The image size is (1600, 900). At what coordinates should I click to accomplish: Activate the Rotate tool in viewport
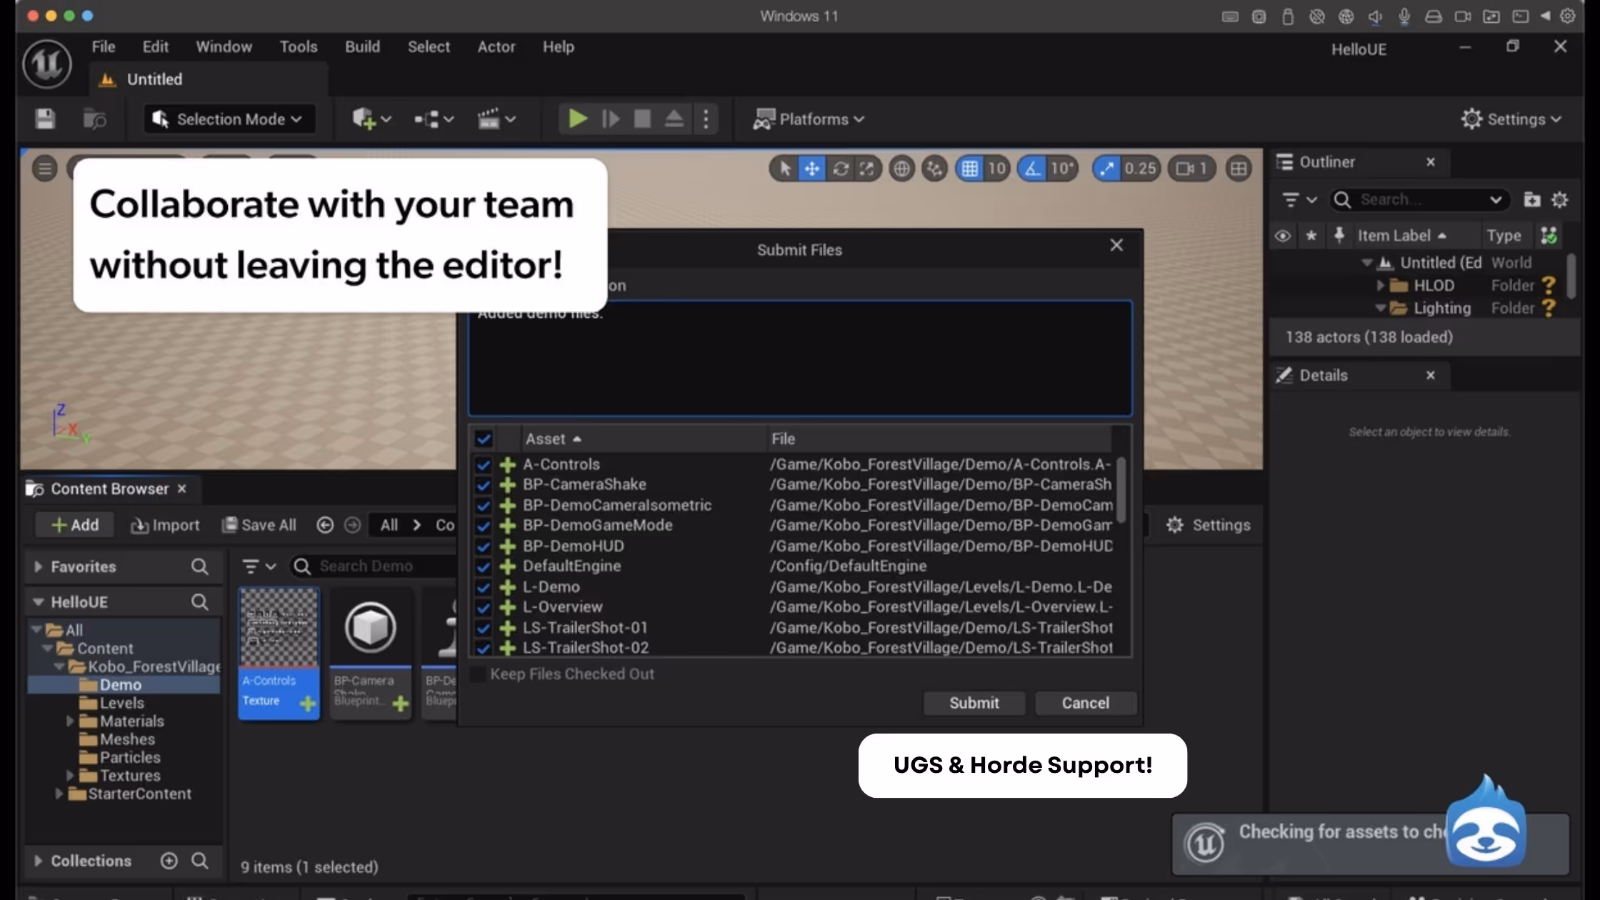840,169
